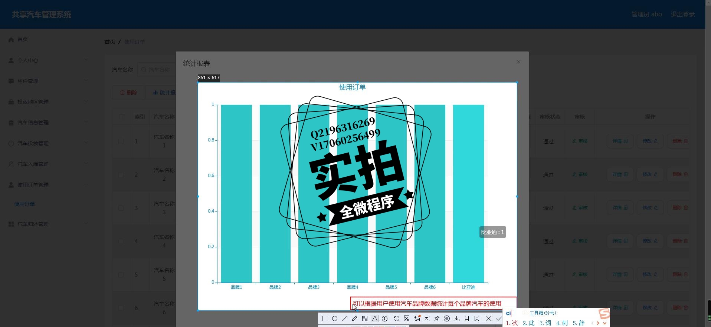Image resolution: width=711 pixels, height=327 pixels.
Task: Collapse the 使用订单管理 menu chevron
Action: point(86,184)
